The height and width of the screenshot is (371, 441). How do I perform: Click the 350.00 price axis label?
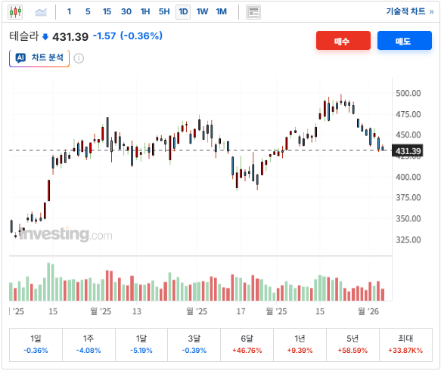point(408,218)
